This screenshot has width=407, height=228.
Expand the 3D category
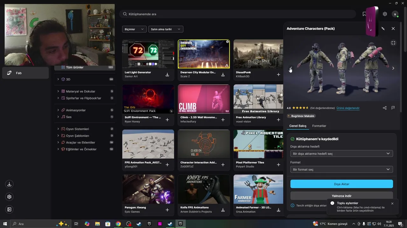point(58,79)
